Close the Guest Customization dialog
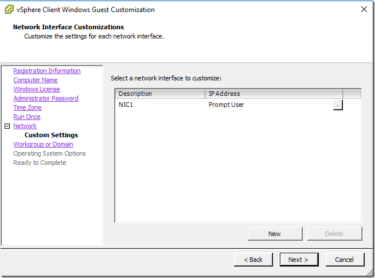 pyautogui.click(x=364, y=9)
